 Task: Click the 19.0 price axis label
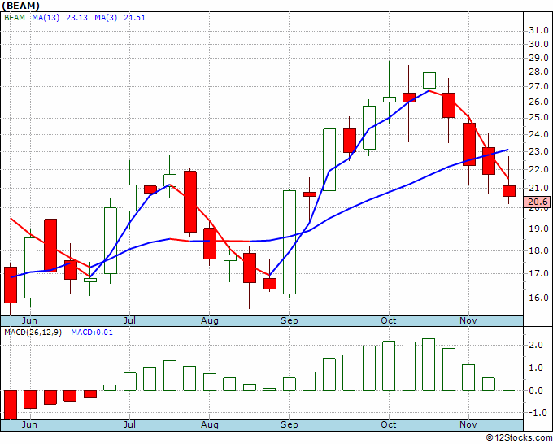[x=538, y=229]
